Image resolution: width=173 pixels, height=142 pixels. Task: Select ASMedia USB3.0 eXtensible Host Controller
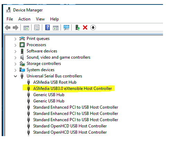[72, 89]
